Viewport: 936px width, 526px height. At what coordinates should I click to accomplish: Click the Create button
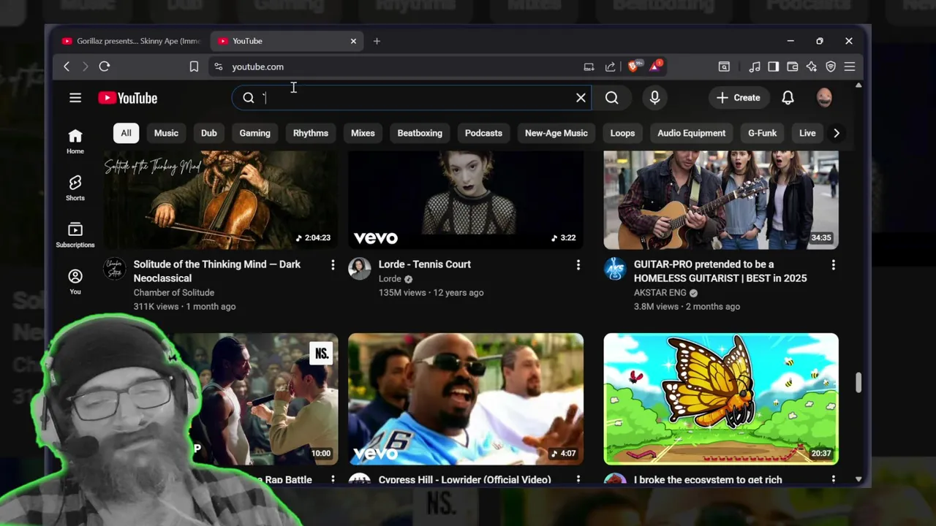click(x=739, y=97)
